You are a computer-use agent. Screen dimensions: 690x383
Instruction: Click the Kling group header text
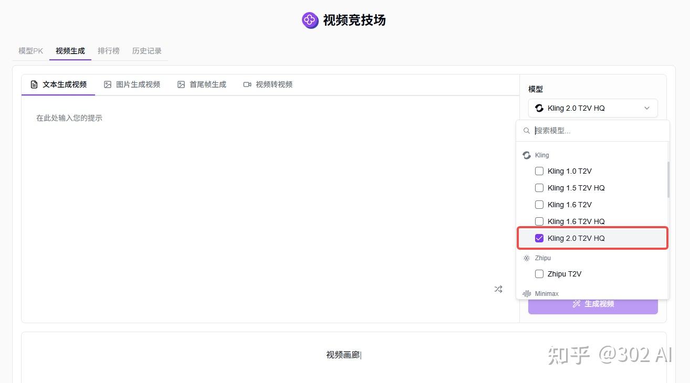pos(542,155)
